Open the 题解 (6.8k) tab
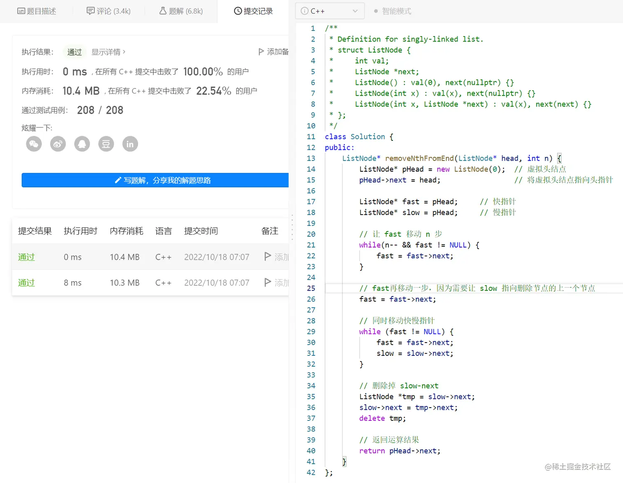The height and width of the screenshot is (483, 623). click(x=181, y=11)
